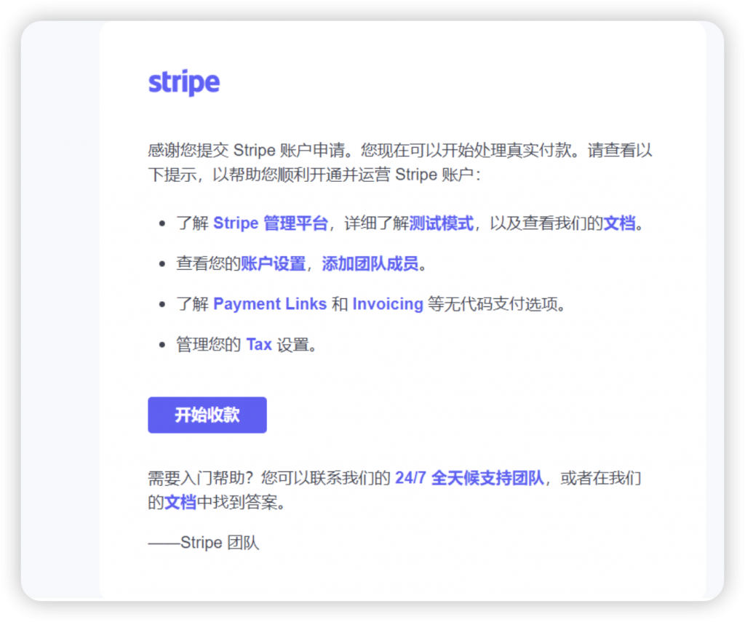Open the 添加团队成员 link
Image resolution: width=745 pixels, height=622 pixels.
coord(370,263)
